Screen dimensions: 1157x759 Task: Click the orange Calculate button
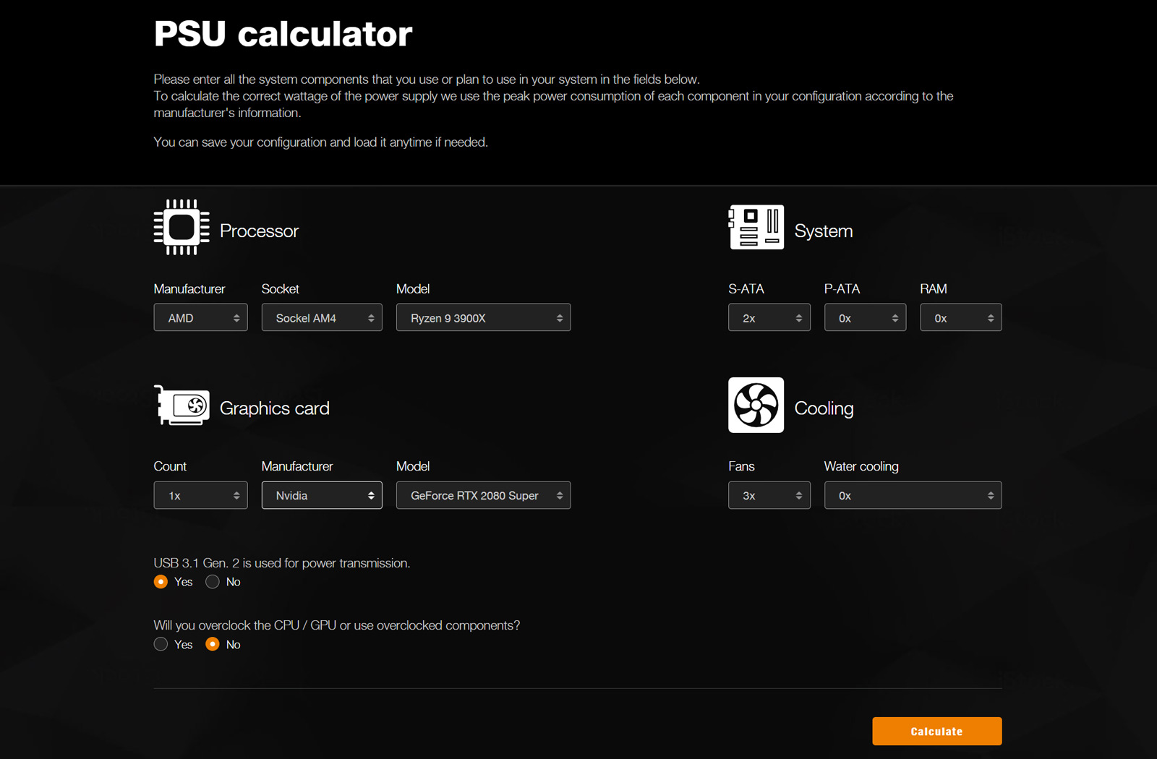pyautogui.click(x=936, y=731)
